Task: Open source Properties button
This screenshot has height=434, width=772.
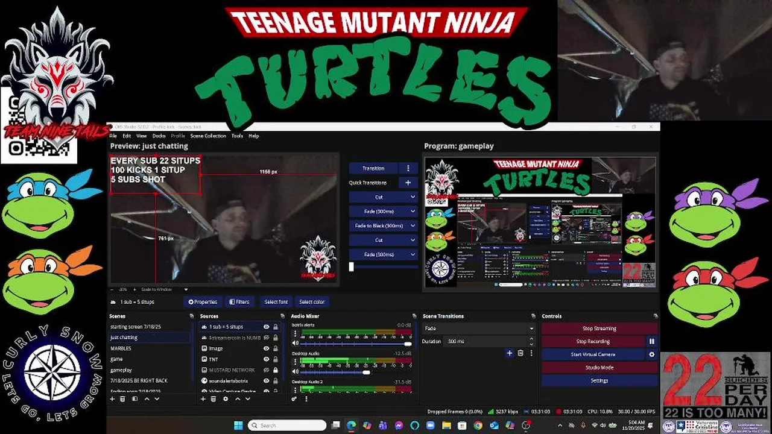Action: (202, 302)
